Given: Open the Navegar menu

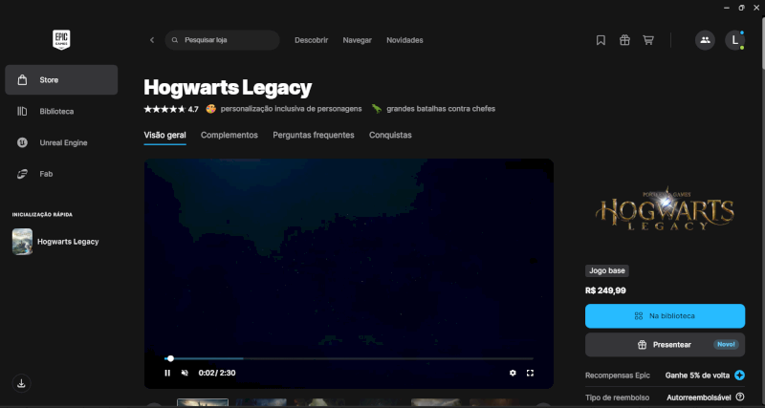Looking at the screenshot, I should 357,40.
